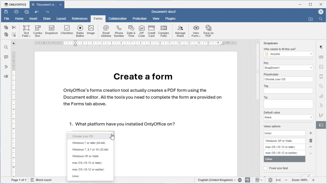Select the Save As PDF tool
Image resolution: width=327 pixels, height=184 pixels.
[x=208, y=31]
